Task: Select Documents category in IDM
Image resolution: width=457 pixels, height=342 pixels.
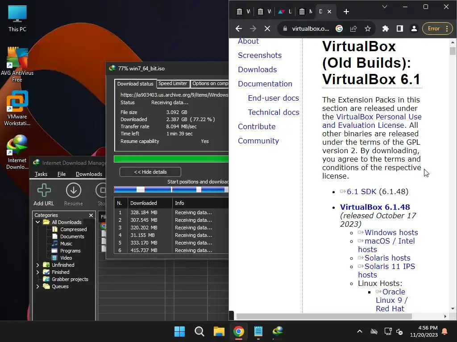Action: (x=72, y=236)
